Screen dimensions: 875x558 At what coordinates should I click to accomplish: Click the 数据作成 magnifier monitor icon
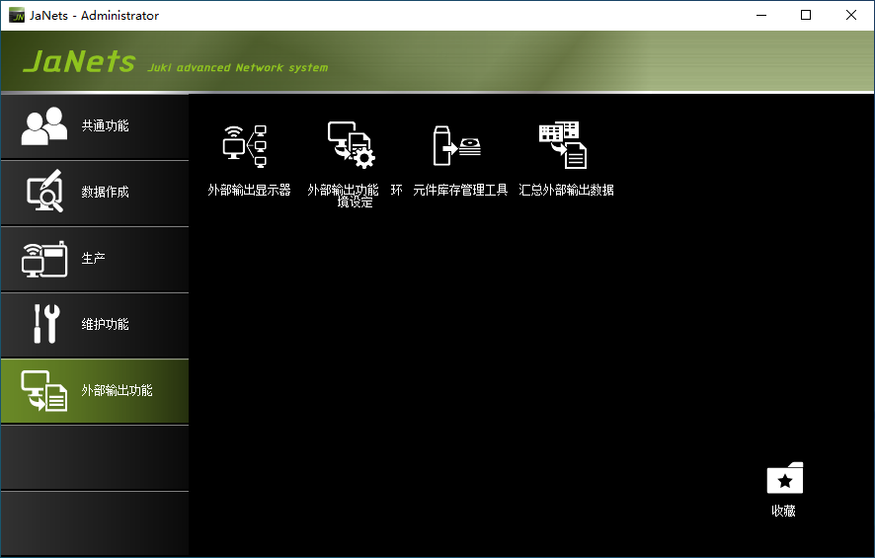[x=44, y=193]
